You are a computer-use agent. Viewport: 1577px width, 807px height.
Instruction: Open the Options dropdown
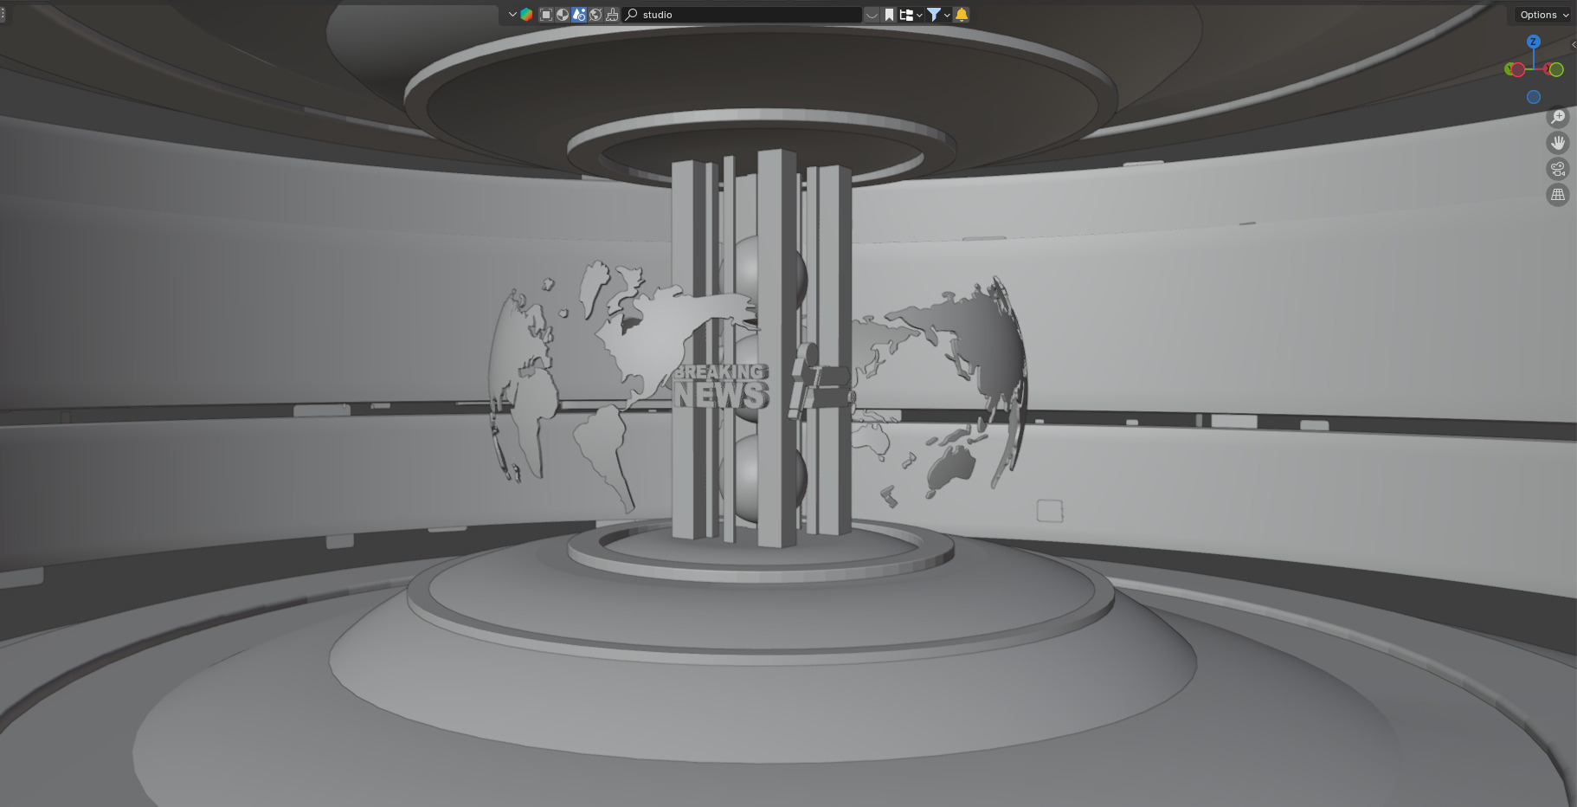click(1544, 15)
